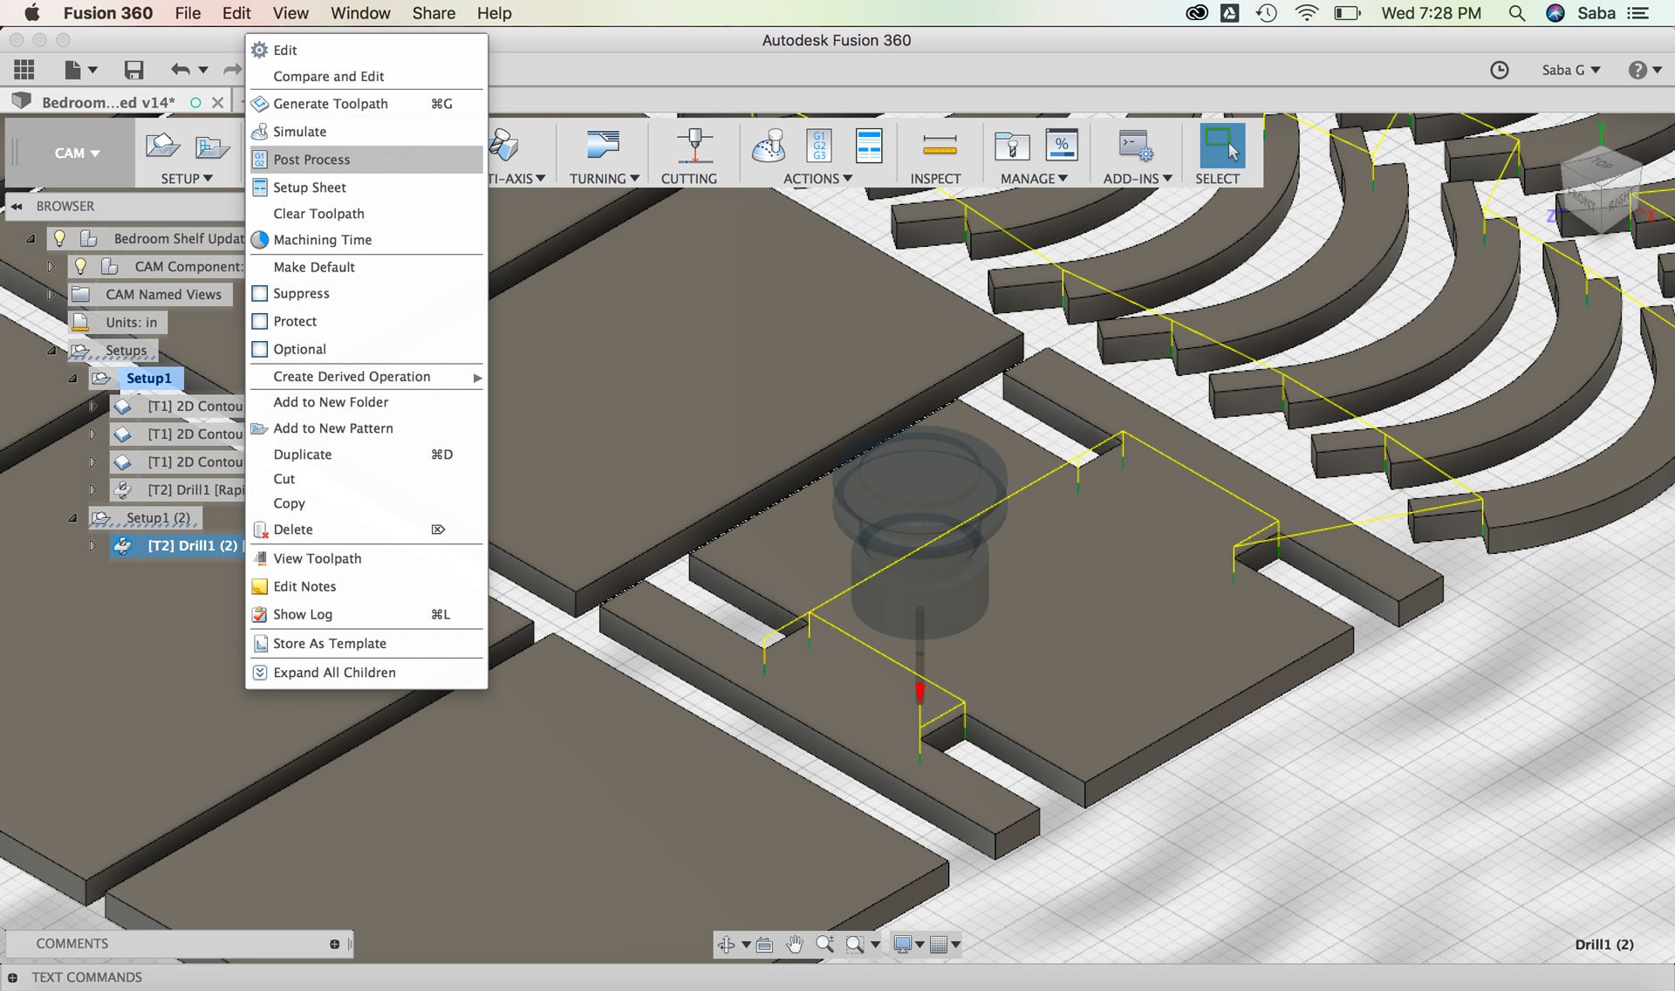Choose Post Process from context menu

[311, 160]
